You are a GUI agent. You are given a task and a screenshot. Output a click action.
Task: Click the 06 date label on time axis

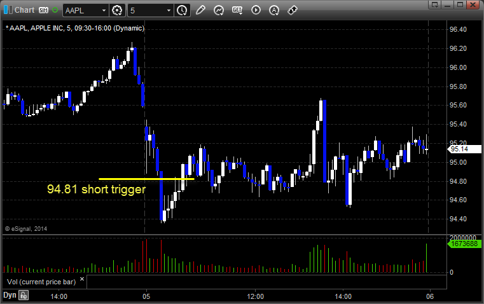coord(430,296)
